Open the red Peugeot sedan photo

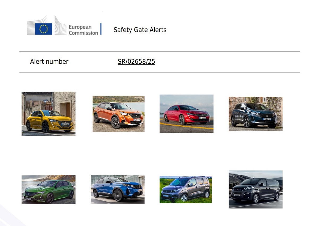186,114
